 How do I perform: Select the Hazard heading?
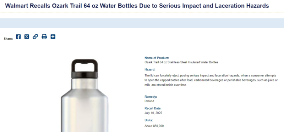pyautogui.click(x=150, y=69)
